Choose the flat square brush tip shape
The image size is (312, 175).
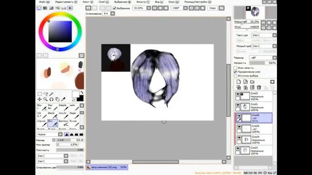coord(81,135)
